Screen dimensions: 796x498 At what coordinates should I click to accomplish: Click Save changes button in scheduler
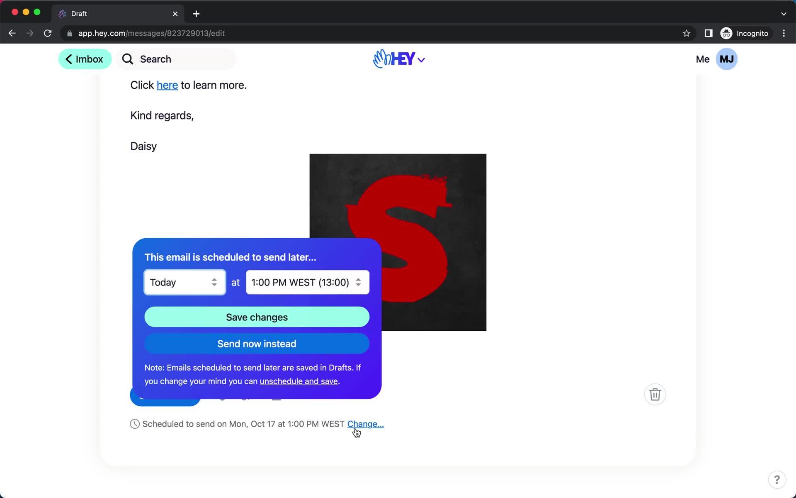[x=257, y=317]
